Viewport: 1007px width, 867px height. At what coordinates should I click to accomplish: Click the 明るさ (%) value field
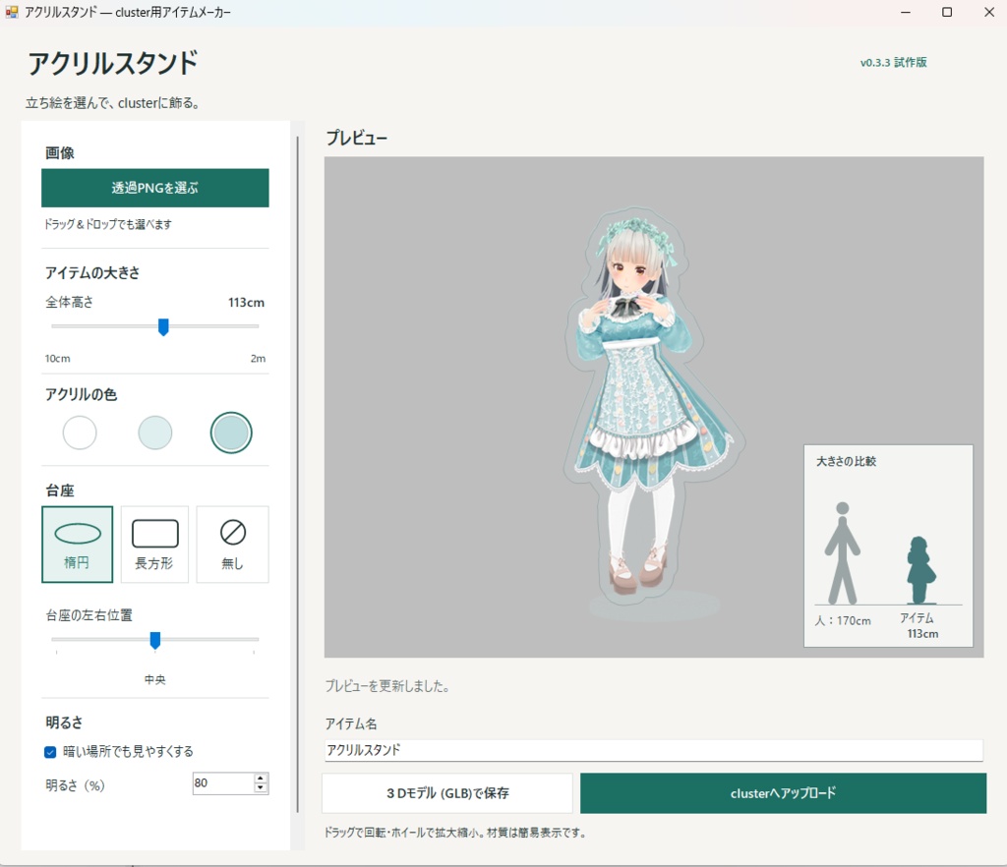[x=222, y=782]
